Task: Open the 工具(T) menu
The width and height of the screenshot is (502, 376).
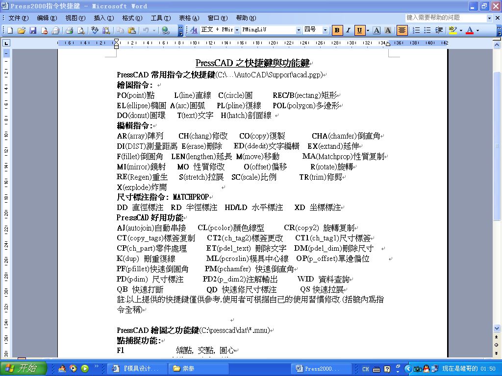Action: pos(161,18)
